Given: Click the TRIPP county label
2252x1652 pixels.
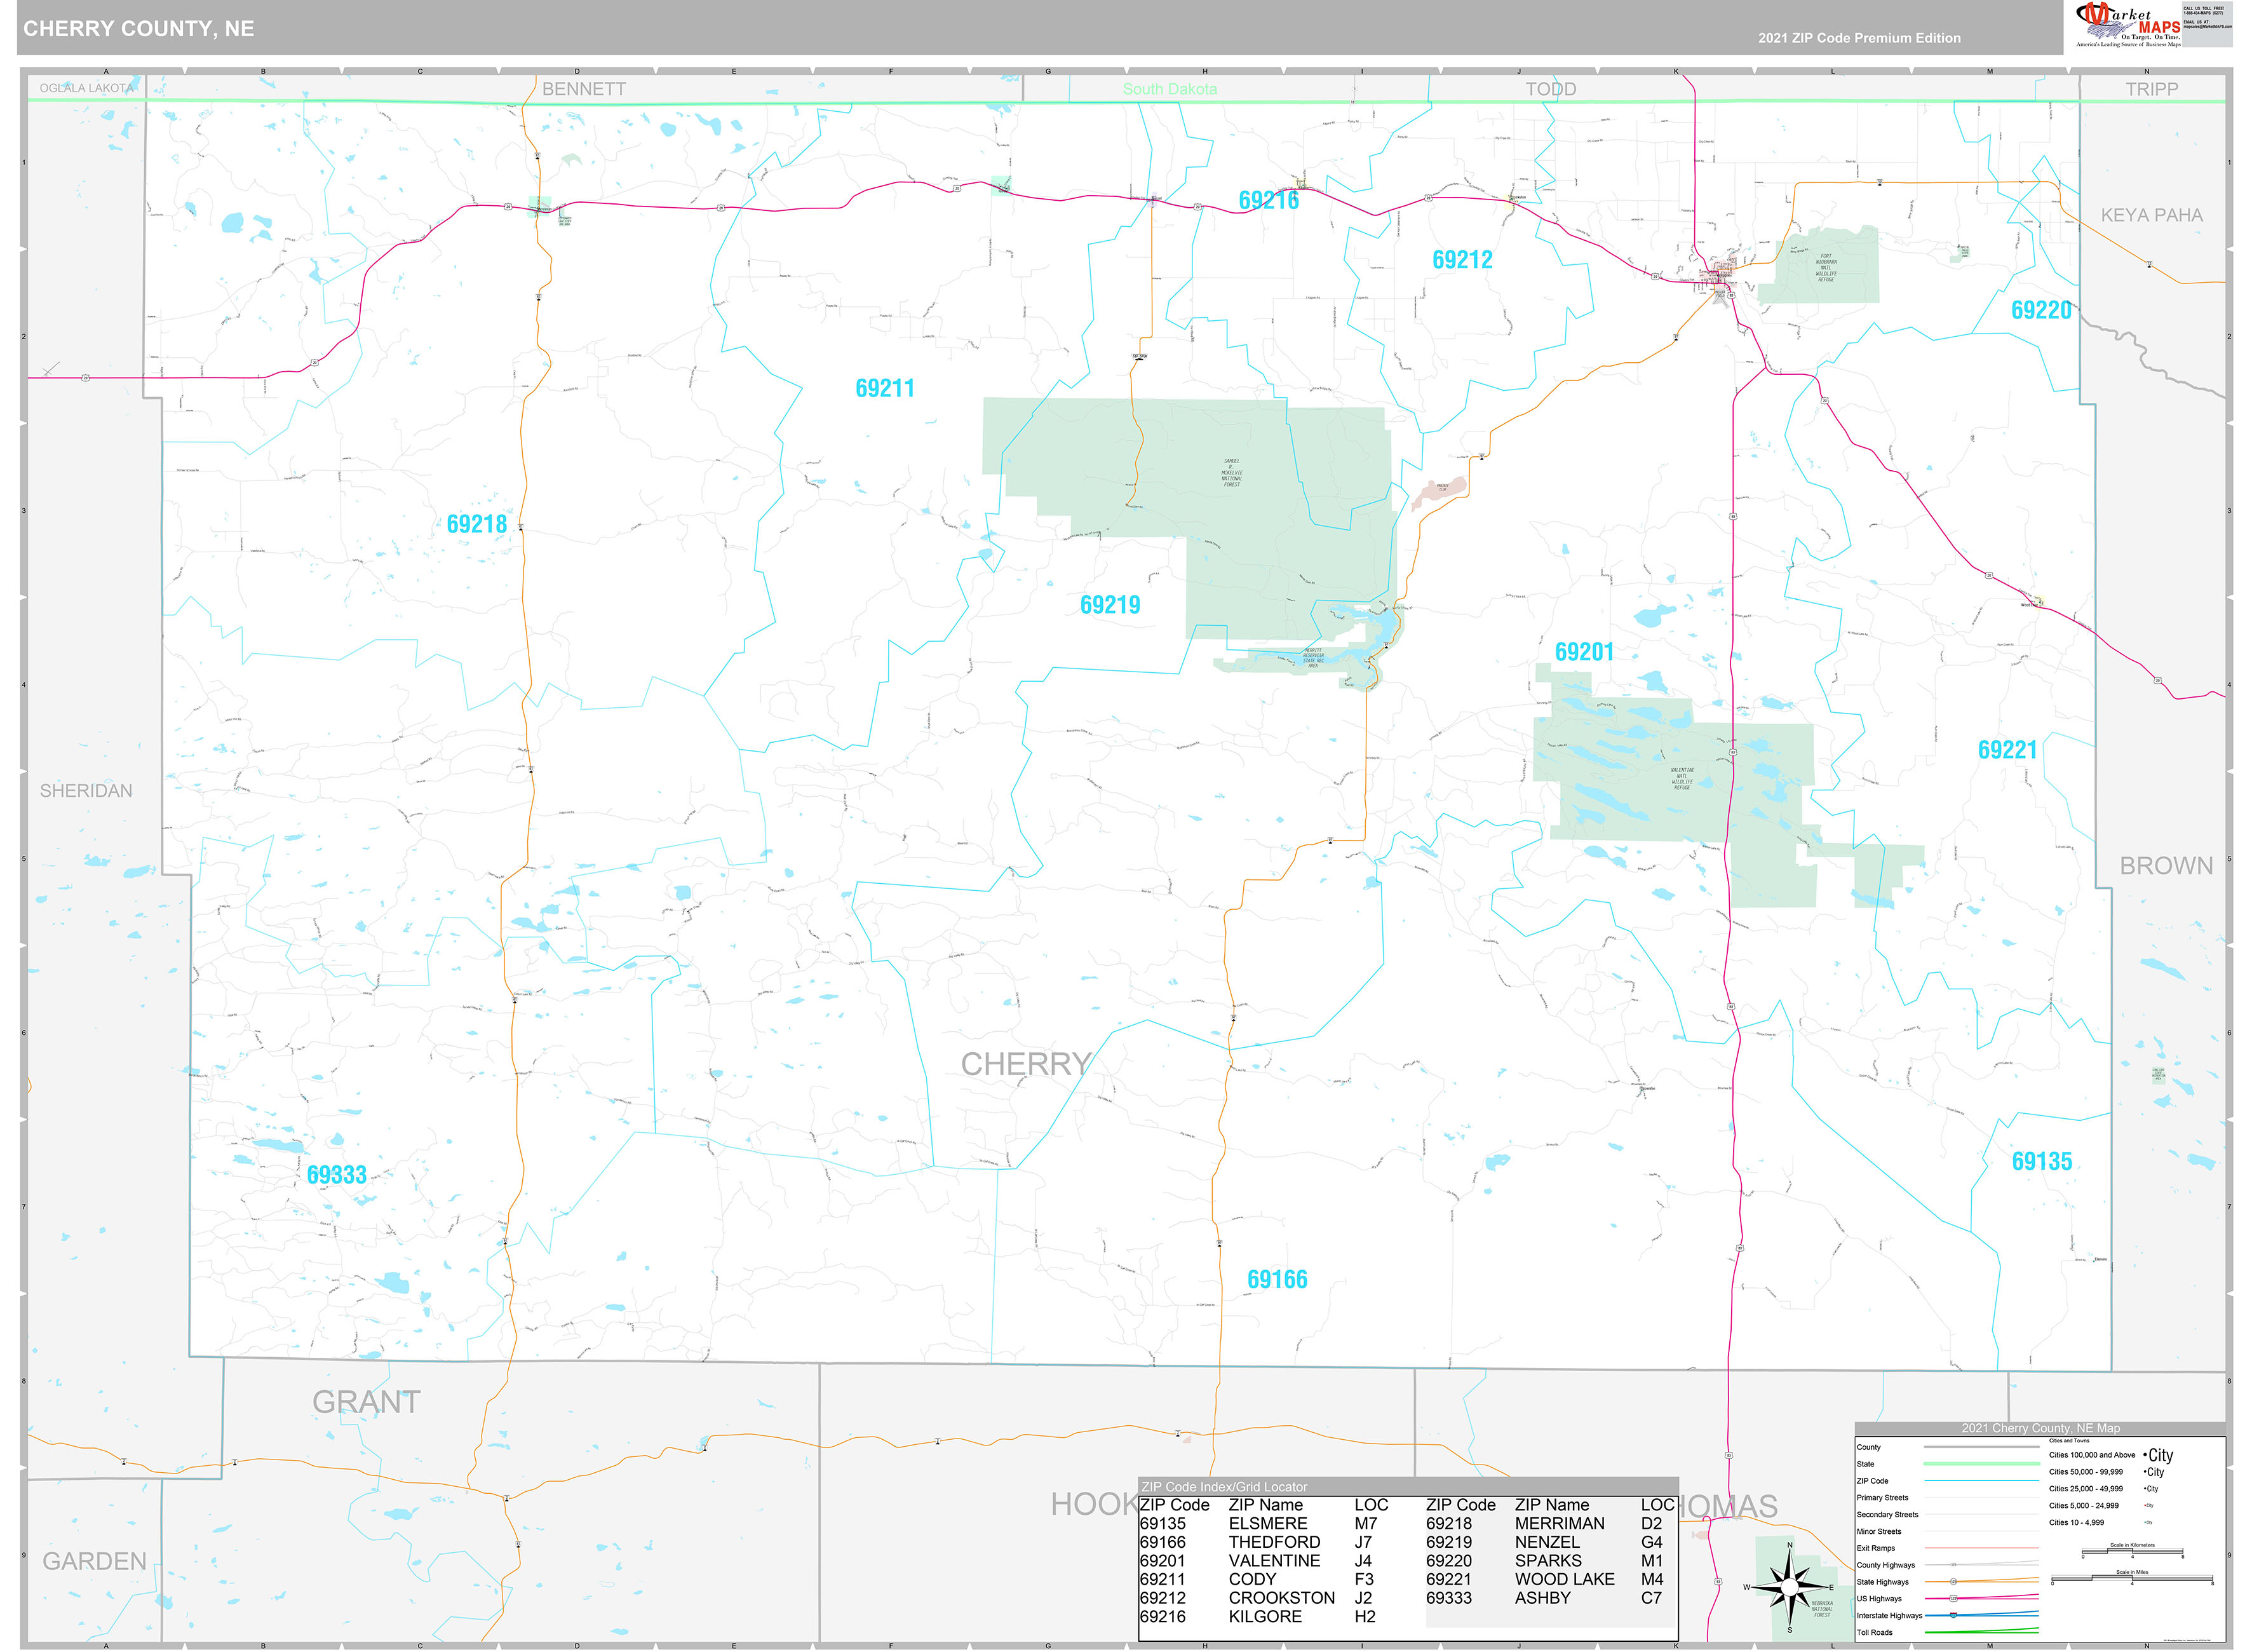Looking at the screenshot, I should (2152, 89).
